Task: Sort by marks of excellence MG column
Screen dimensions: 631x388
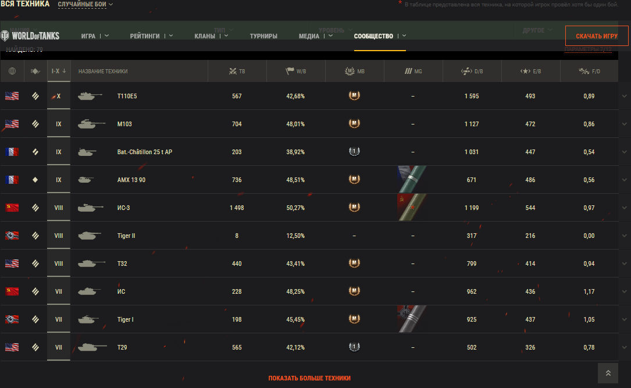Action: (413, 71)
